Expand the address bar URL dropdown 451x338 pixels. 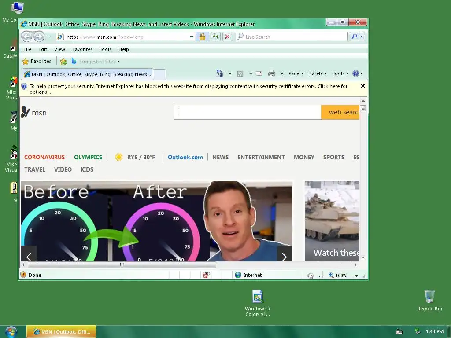point(192,37)
